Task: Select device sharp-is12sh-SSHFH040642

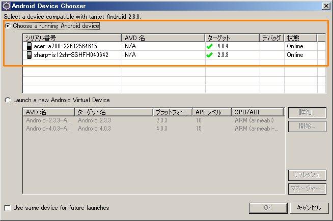Action: tap(174, 55)
